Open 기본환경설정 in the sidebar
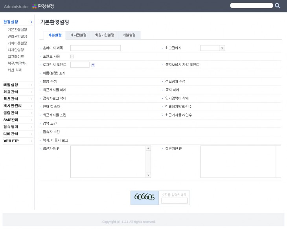287x229 pixels. pos(17,29)
